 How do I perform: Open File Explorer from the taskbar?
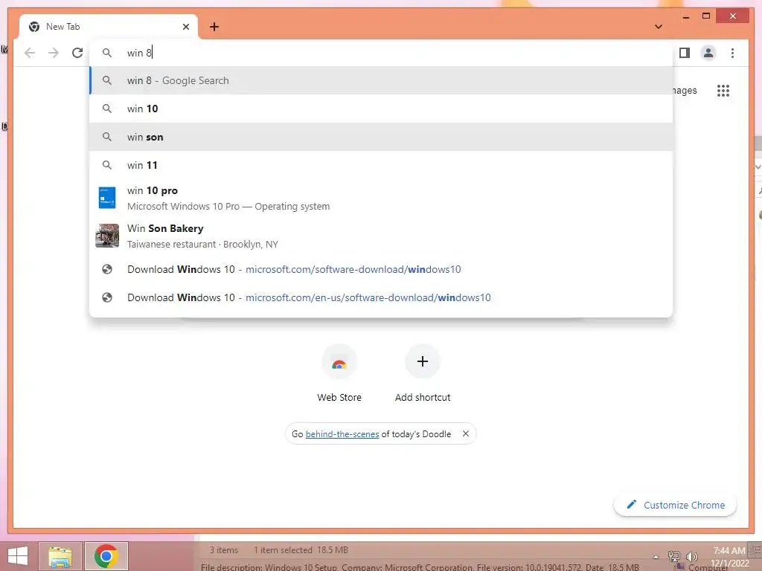(60, 556)
